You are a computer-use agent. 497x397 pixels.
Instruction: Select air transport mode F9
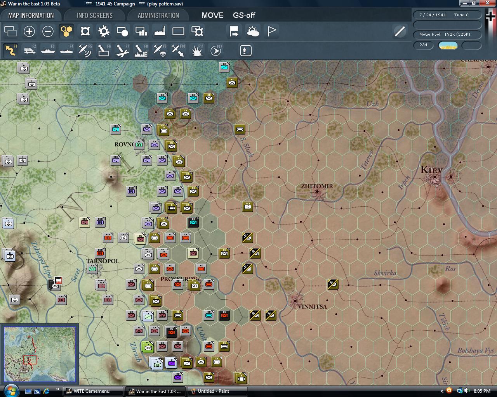click(160, 50)
